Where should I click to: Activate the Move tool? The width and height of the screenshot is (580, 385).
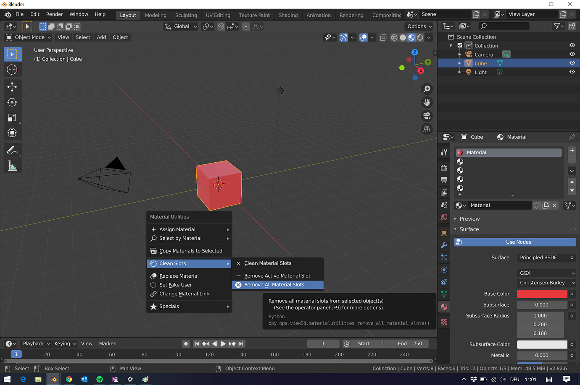[x=12, y=87]
